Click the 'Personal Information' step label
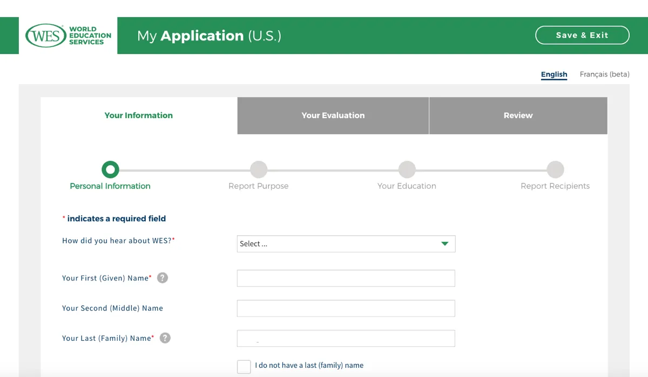Viewport: 648px width, 377px height. (110, 186)
